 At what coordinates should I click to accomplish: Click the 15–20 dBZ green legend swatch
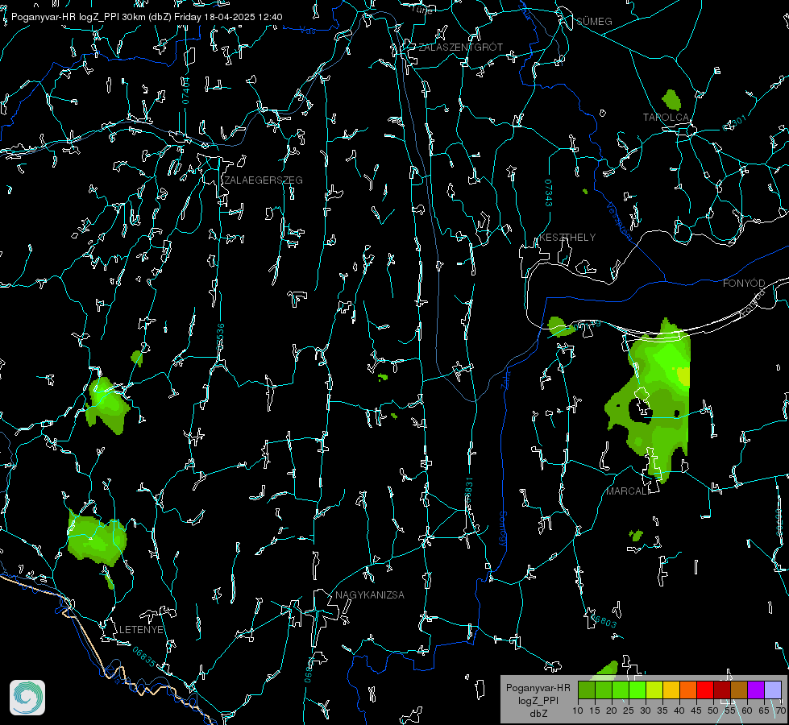604,690
